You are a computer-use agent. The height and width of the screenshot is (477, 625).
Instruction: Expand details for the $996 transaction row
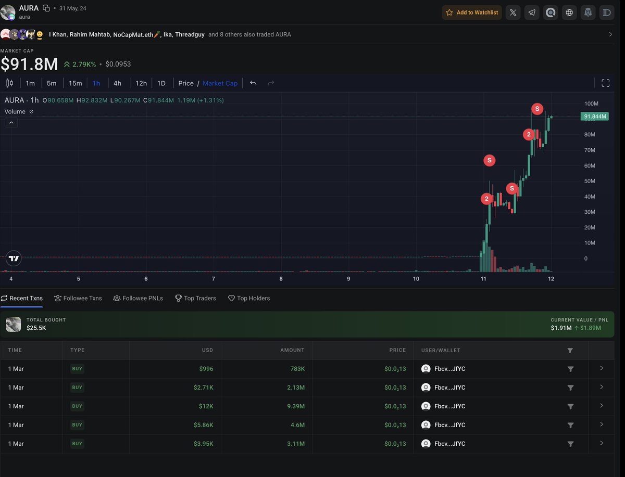point(602,368)
